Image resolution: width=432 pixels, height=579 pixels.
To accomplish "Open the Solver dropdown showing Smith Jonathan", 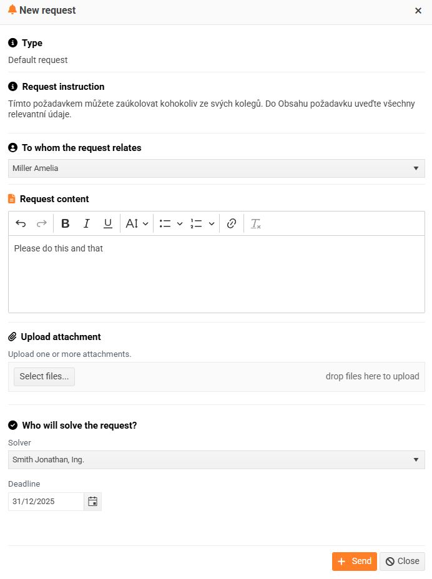I will point(216,460).
